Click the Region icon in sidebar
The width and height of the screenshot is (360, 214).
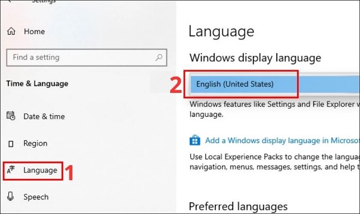pos(11,143)
